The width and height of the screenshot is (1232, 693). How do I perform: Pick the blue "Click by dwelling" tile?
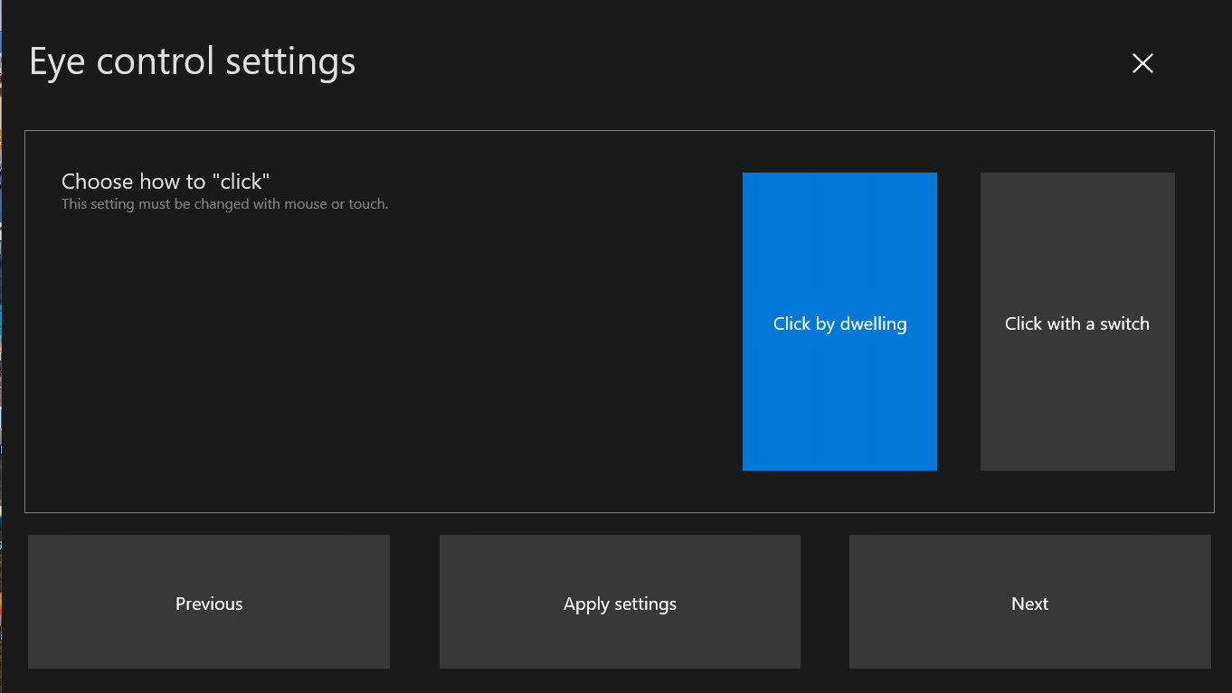coord(839,323)
